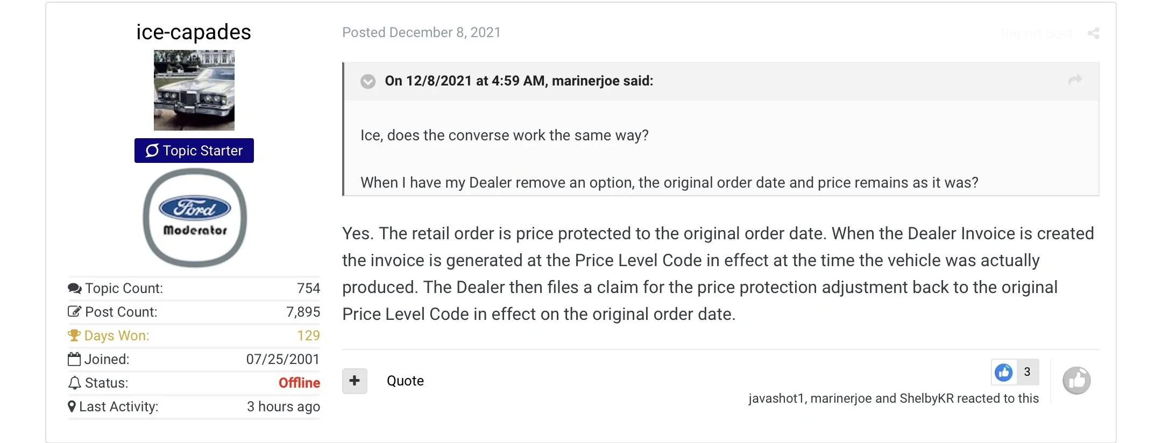Click the blue Like reaction icon
The height and width of the screenshot is (443, 1162).
pyautogui.click(x=1003, y=372)
